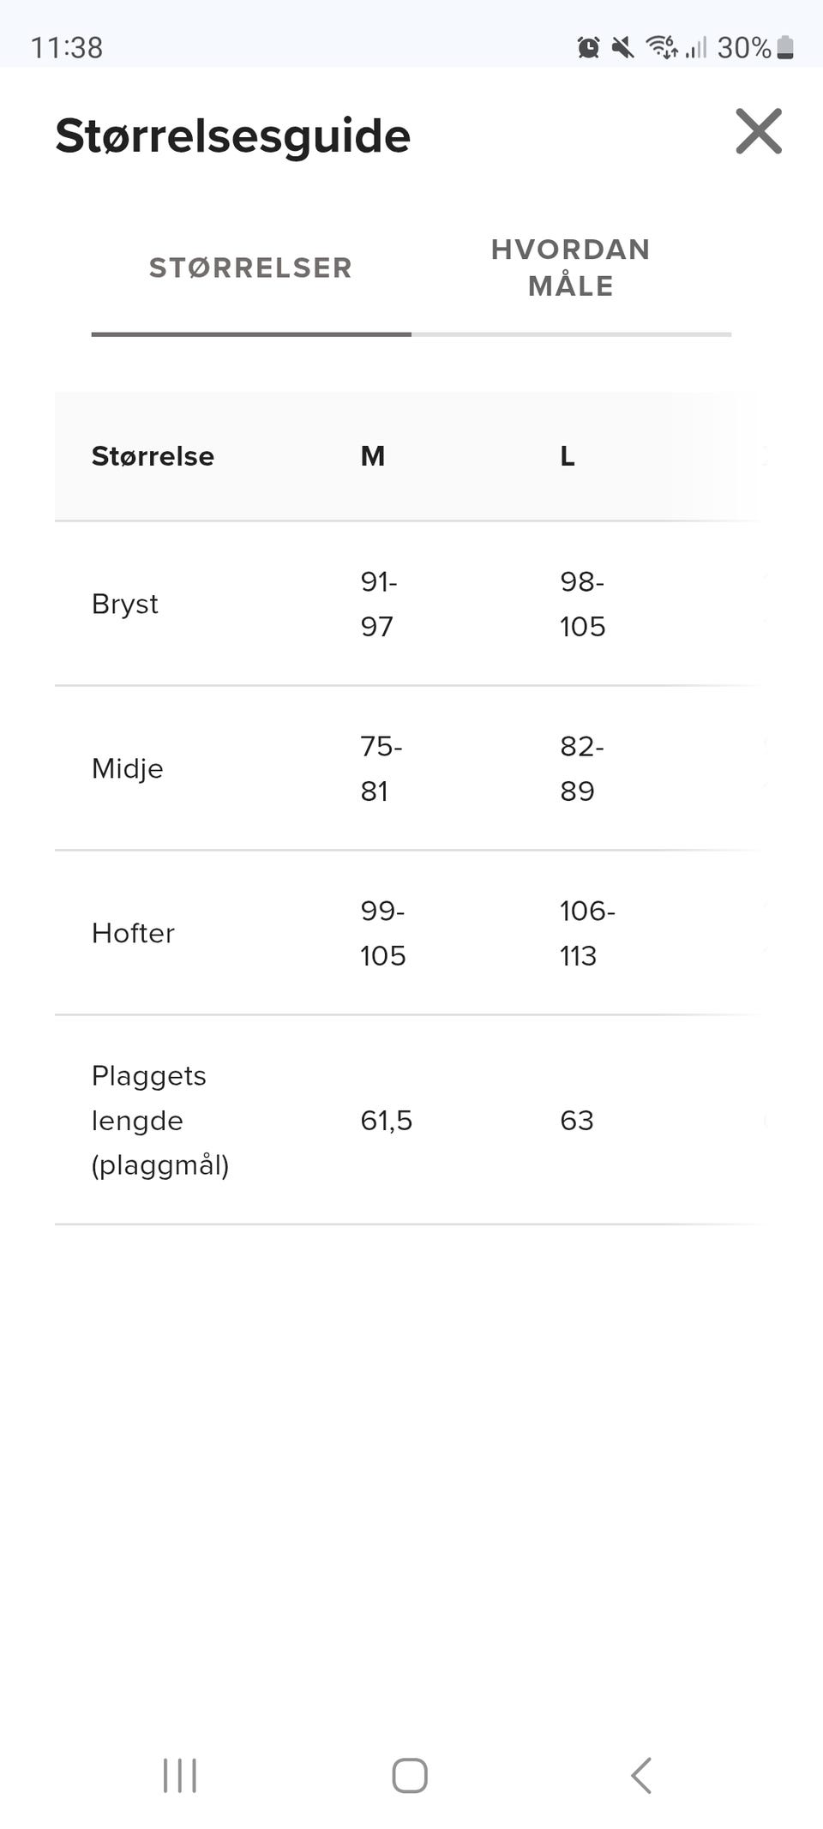Tap the clock showing 11:38
The width and height of the screenshot is (823, 1829).
click(x=67, y=47)
